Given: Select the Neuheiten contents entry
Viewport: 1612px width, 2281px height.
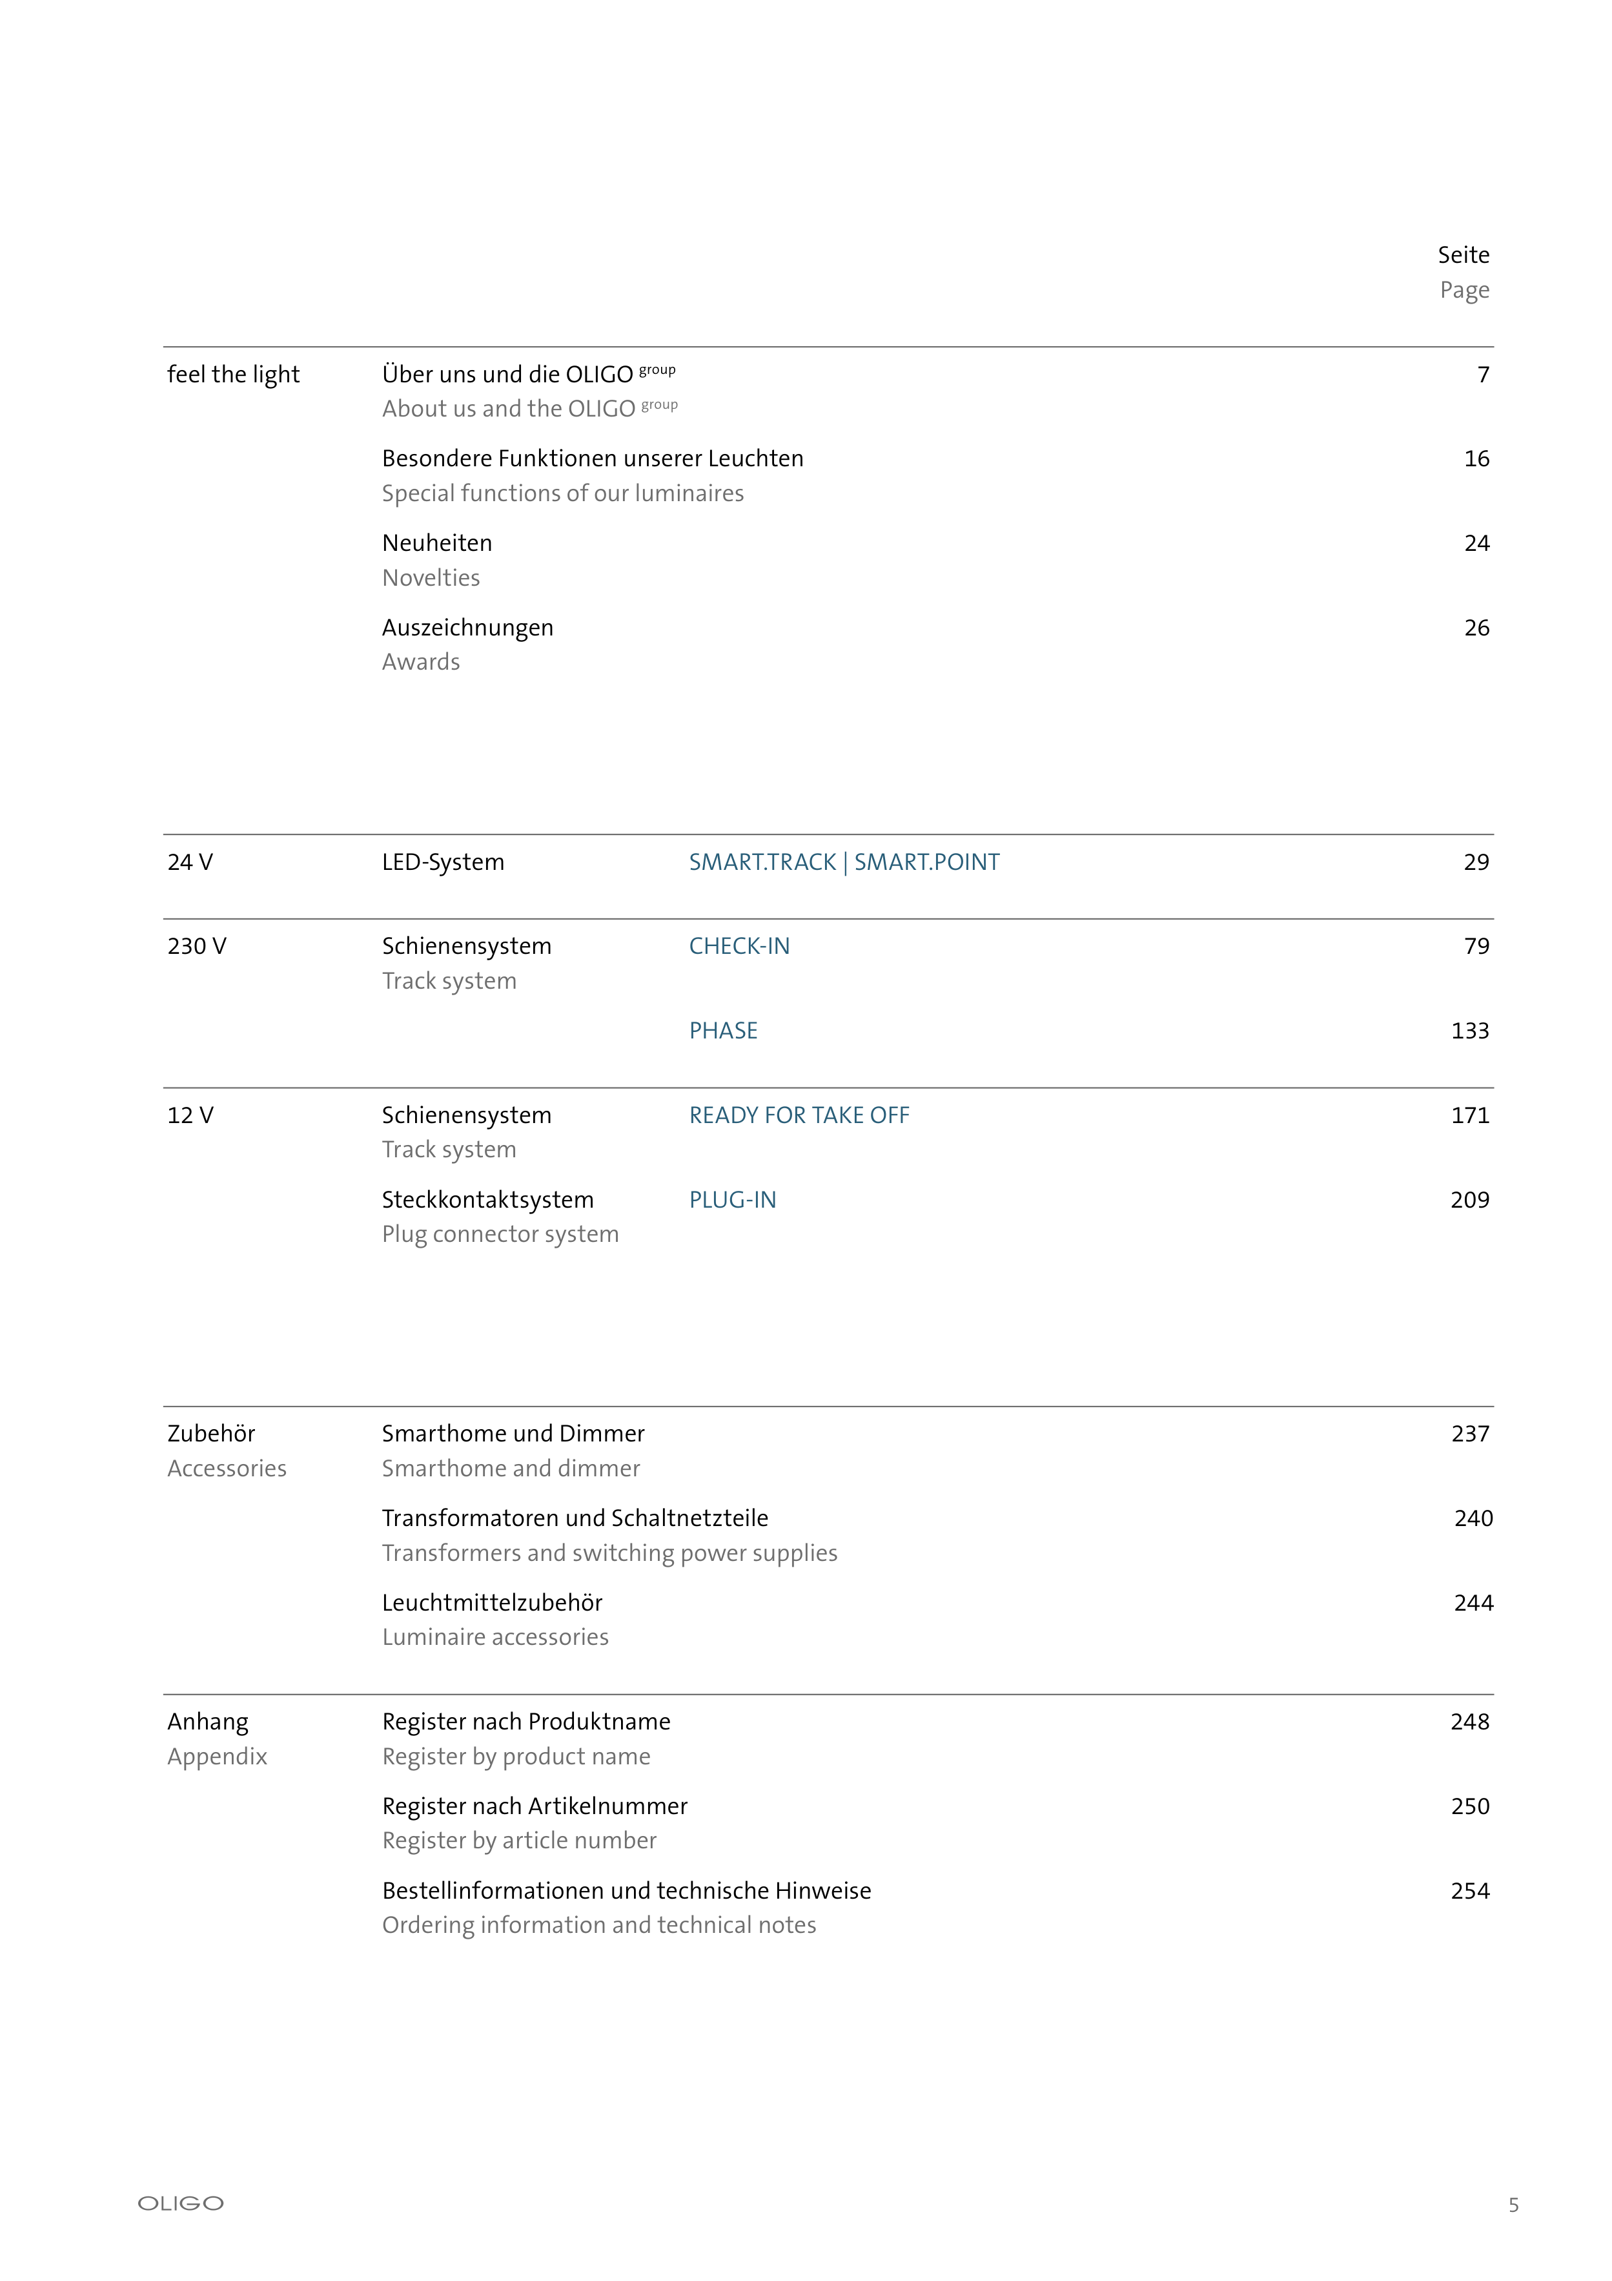Looking at the screenshot, I should [x=437, y=543].
